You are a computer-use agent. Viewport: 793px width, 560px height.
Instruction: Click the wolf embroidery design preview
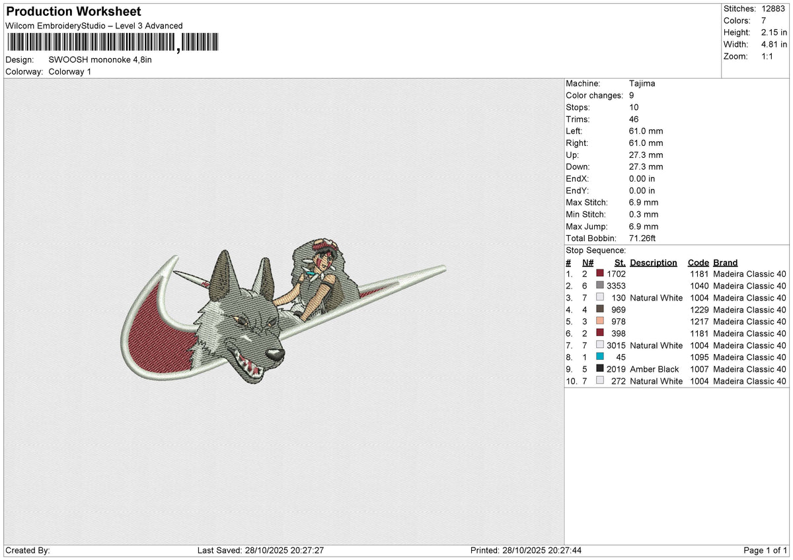(283, 312)
